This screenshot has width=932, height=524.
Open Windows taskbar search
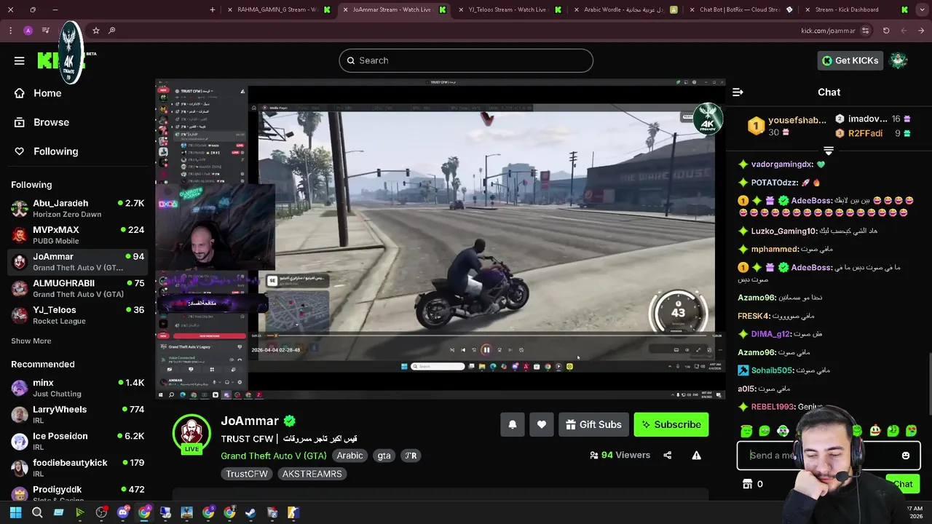coord(37,513)
